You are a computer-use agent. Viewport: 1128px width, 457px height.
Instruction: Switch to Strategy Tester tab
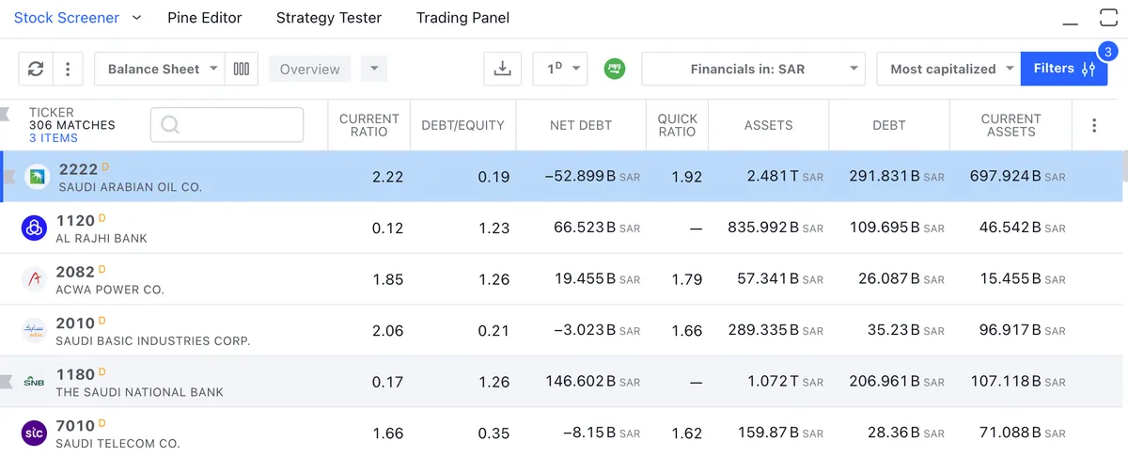click(x=329, y=18)
